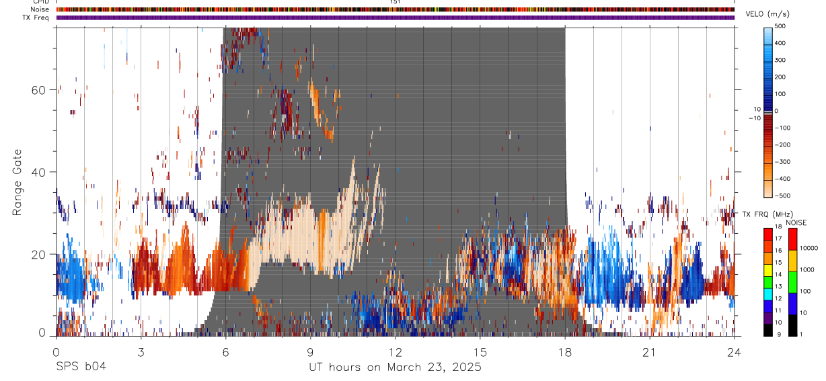Viewport: 826px width, 381px height.
Task: Select the red top segment of TX FRQ legend
Action: pyautogui.click(x=768, y=234)
